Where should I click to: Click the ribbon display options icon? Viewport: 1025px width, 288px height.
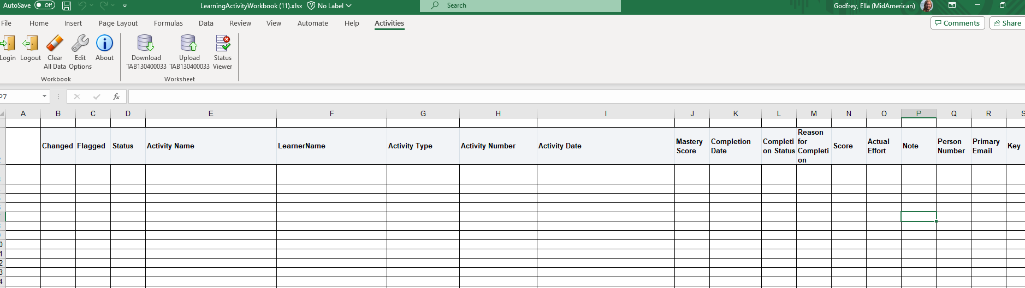pyautogui.click(x=952, y=5)
